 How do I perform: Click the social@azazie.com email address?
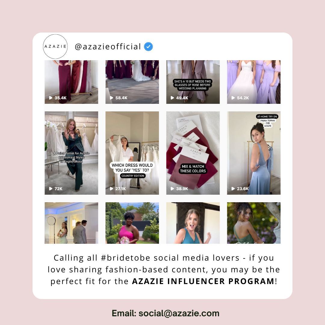pyautogui.click(x=179, y=313)
